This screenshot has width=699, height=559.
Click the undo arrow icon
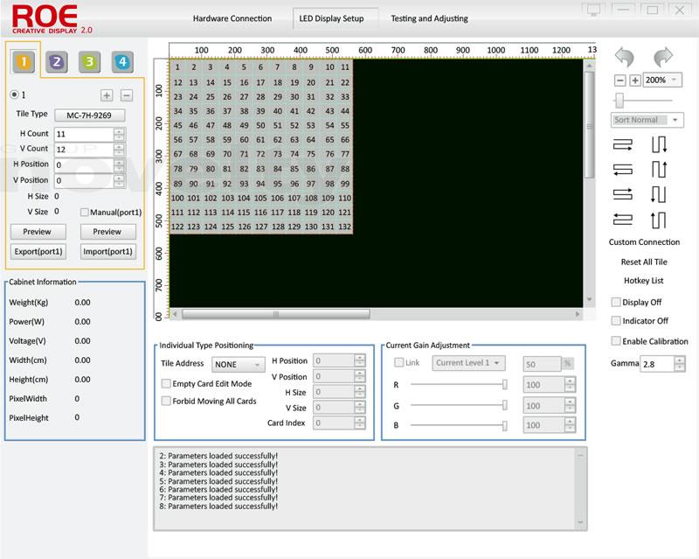[624, 58]
